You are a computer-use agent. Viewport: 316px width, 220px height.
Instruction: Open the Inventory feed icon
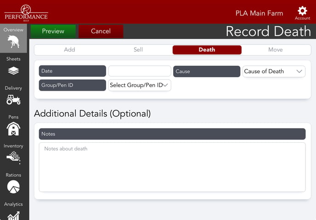(14, 158)
